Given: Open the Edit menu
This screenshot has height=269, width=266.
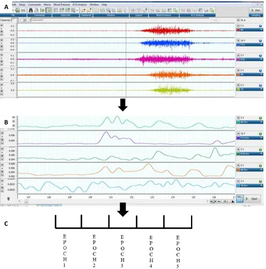Looking at the screenshot, I should pyautogui.click(x=14, y=5).
